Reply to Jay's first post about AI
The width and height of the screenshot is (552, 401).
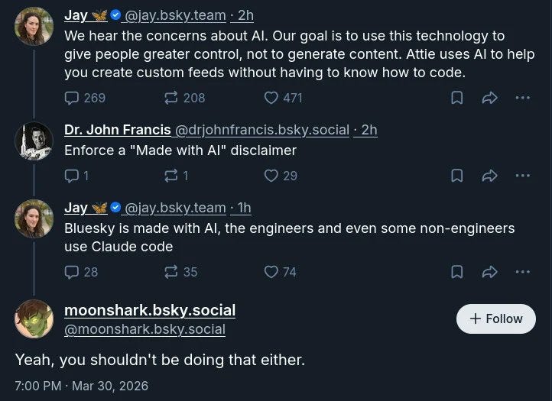pos(72,98)
